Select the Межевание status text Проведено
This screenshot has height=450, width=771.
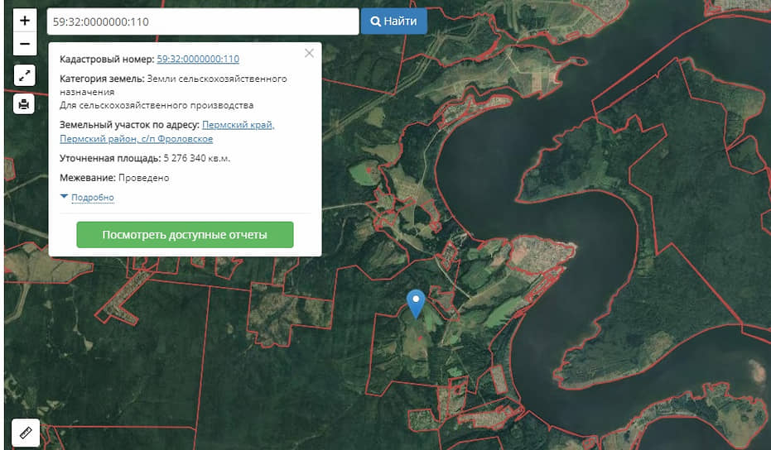pos(143,178)
